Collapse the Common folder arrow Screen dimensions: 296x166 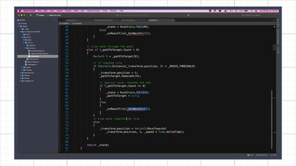tap(25, 48)
